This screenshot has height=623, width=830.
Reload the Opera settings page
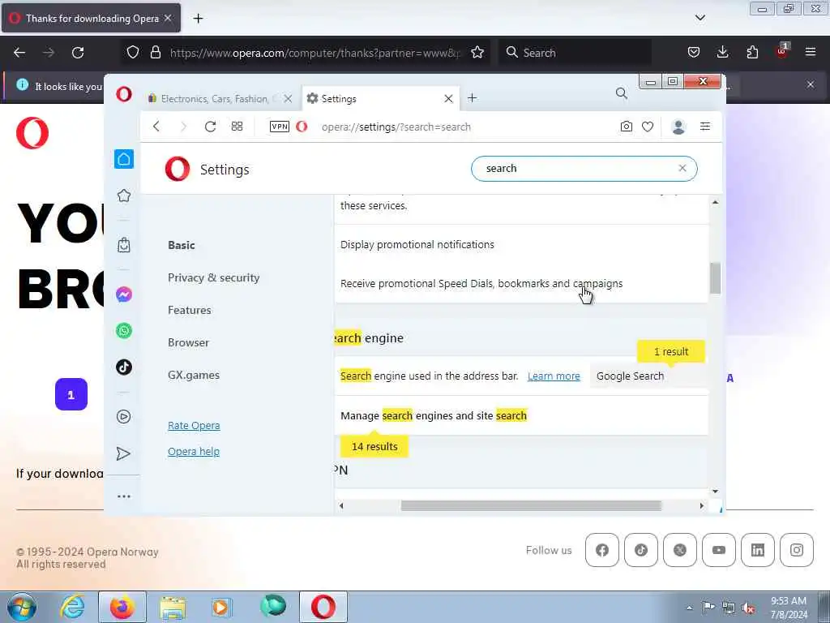210,127
